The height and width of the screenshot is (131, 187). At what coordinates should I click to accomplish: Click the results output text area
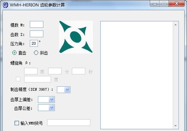point(137,75)
